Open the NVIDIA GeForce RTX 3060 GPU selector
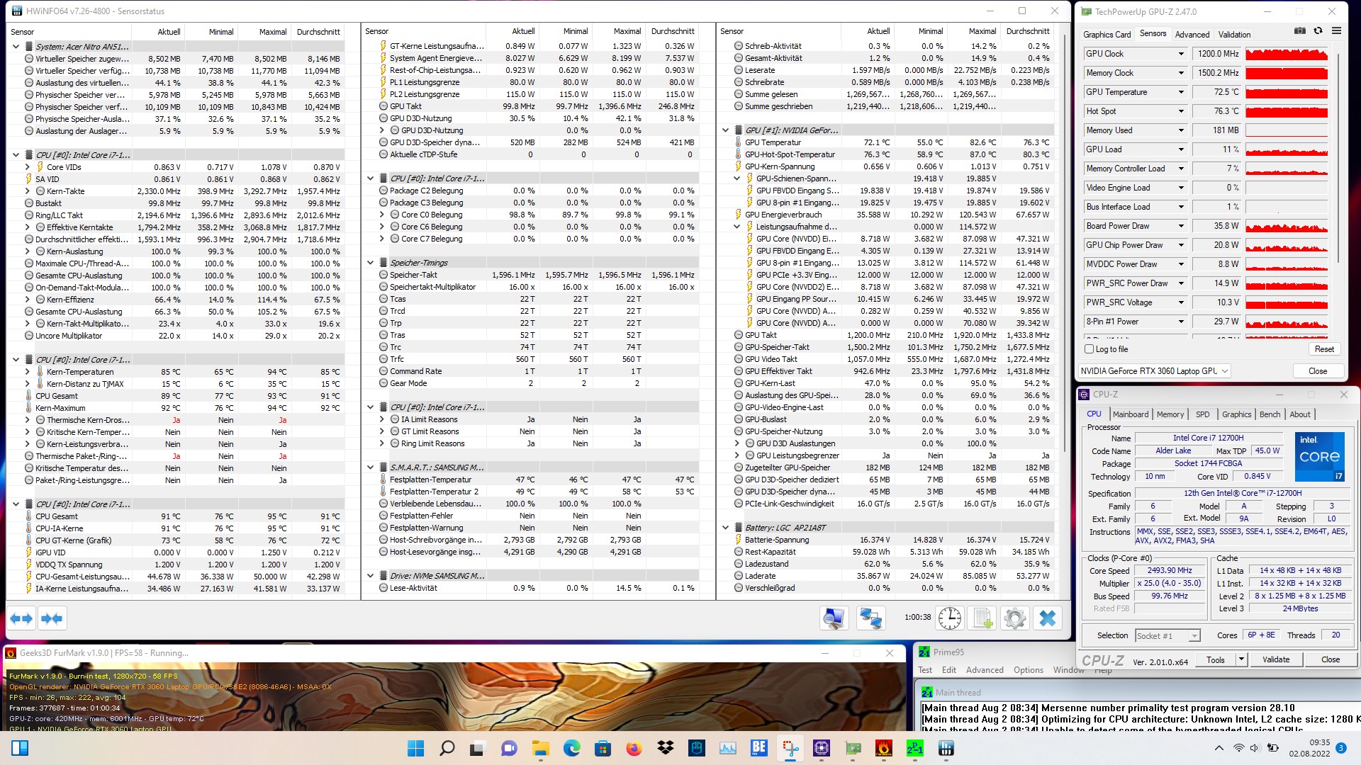This screenshot has width=1361, height=765. click(1155, 371)
